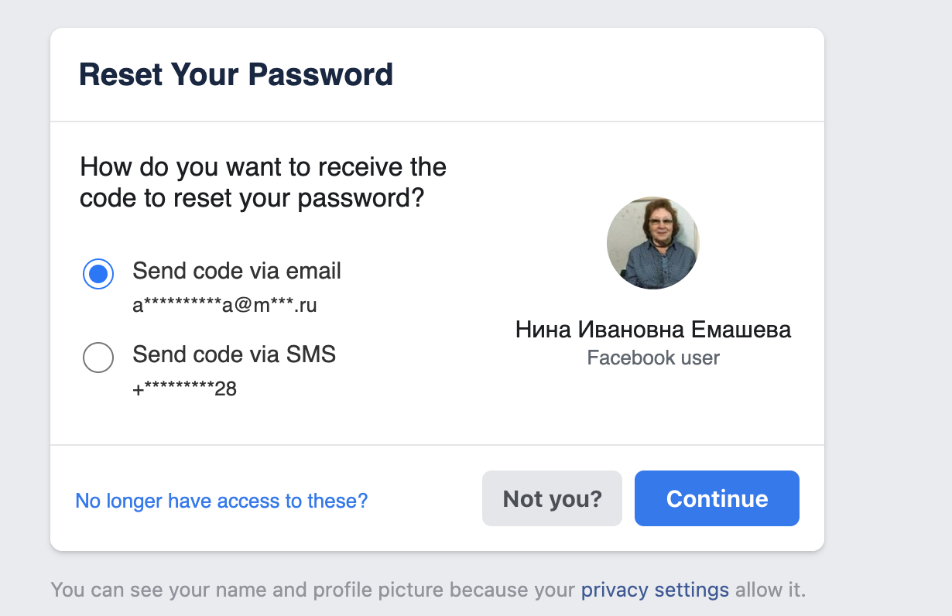Viewport: 952px width, 616px height.
Task: Click the masked email address ending in .ru
Action: coord(224,306)
